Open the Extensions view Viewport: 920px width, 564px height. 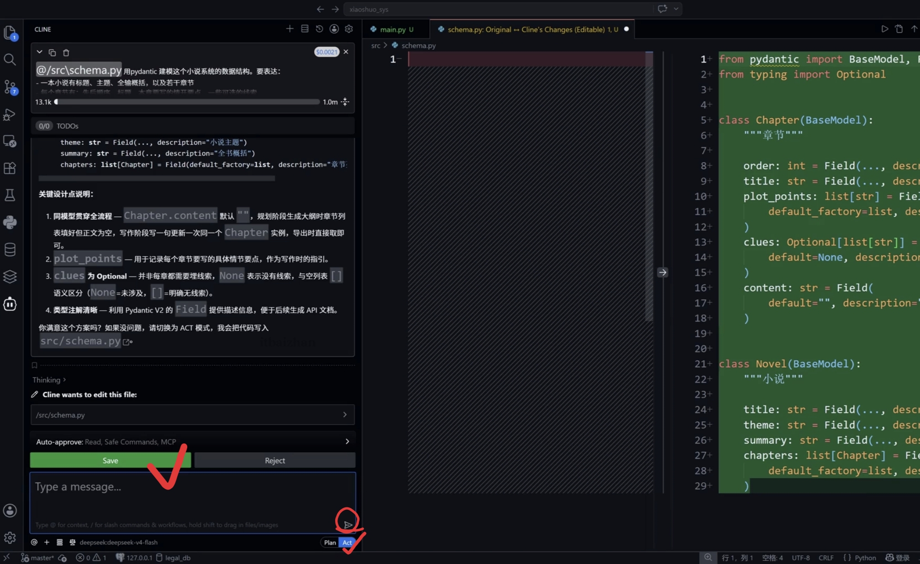pos(10,168)
